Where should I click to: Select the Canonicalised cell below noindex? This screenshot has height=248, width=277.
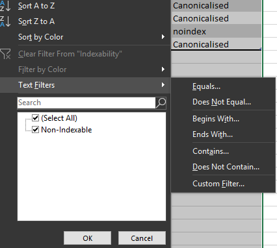[216, 44]
